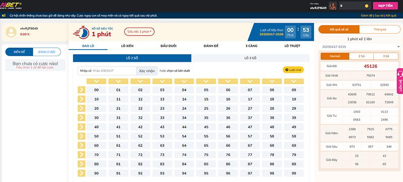Pick number 27 in the grid
Screen dimensions: 403x182
pyautogui.click(x=250, y=108)
